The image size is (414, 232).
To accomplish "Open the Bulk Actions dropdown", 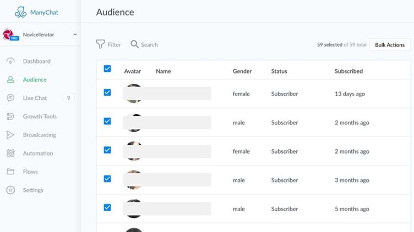I will pos(389,45).
